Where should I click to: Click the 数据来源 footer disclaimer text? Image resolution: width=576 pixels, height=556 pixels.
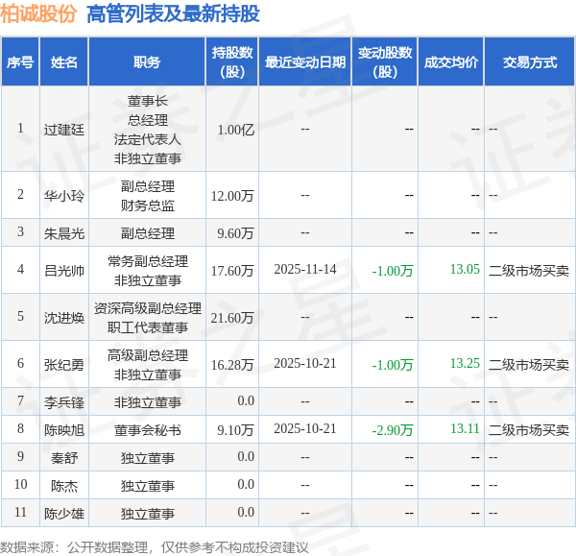[155, 547]
